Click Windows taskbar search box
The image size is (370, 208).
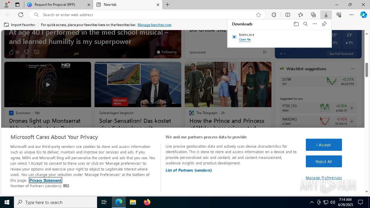point(55,202)
